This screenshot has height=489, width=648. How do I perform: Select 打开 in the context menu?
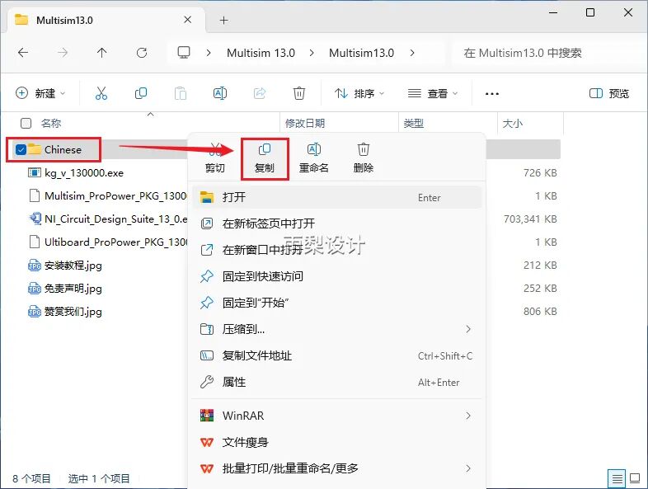click(x=337, y=197)
